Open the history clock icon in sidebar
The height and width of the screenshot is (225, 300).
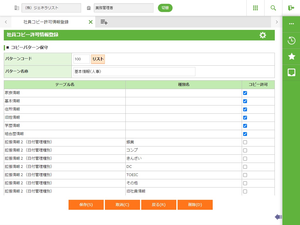(x=291, y=40)
